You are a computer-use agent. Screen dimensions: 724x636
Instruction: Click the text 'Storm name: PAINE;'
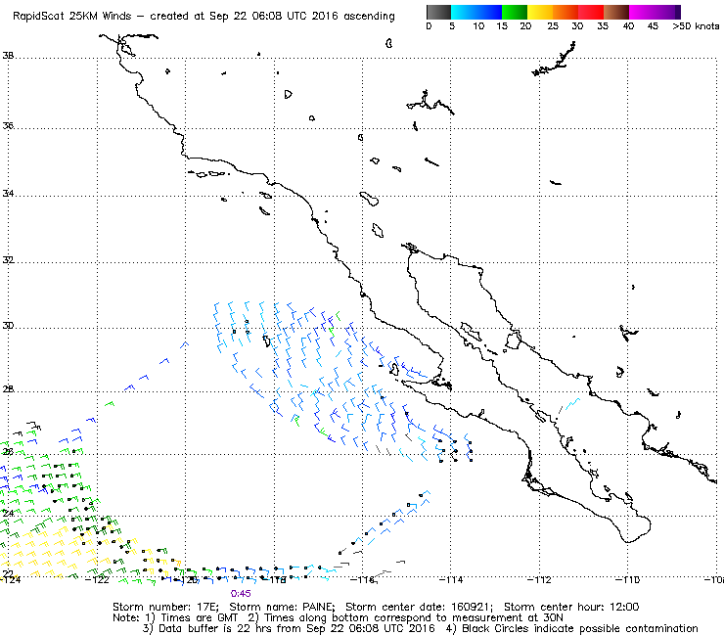pyautogui.click(x=282, y=607)
